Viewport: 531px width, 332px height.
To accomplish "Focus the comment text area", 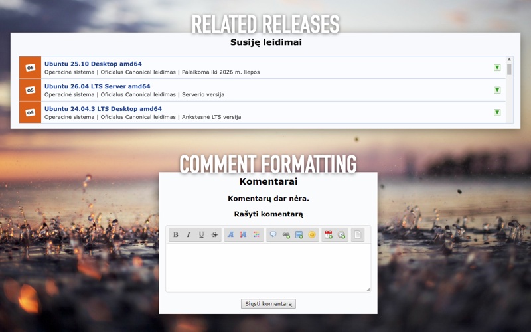I will pos(268,268).
